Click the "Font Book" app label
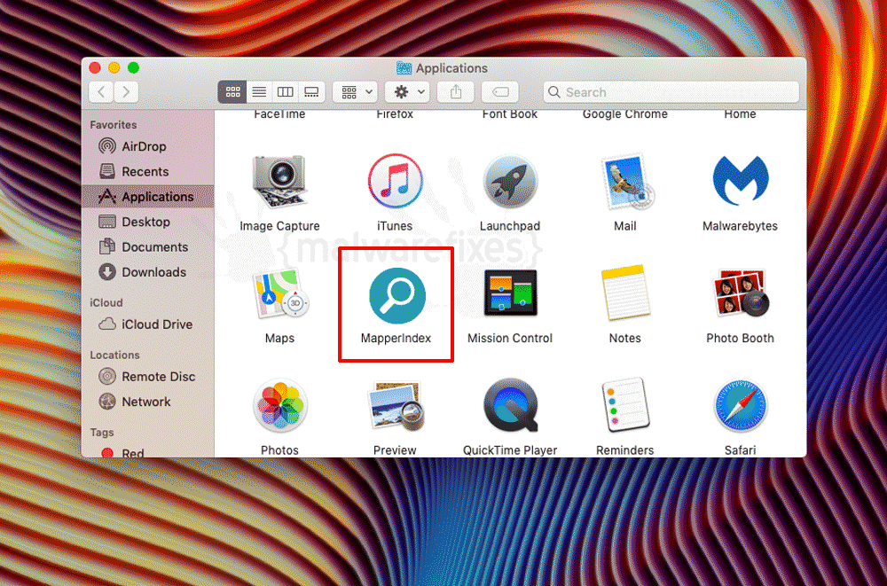The image size is (887, 586). pos(510,113)
